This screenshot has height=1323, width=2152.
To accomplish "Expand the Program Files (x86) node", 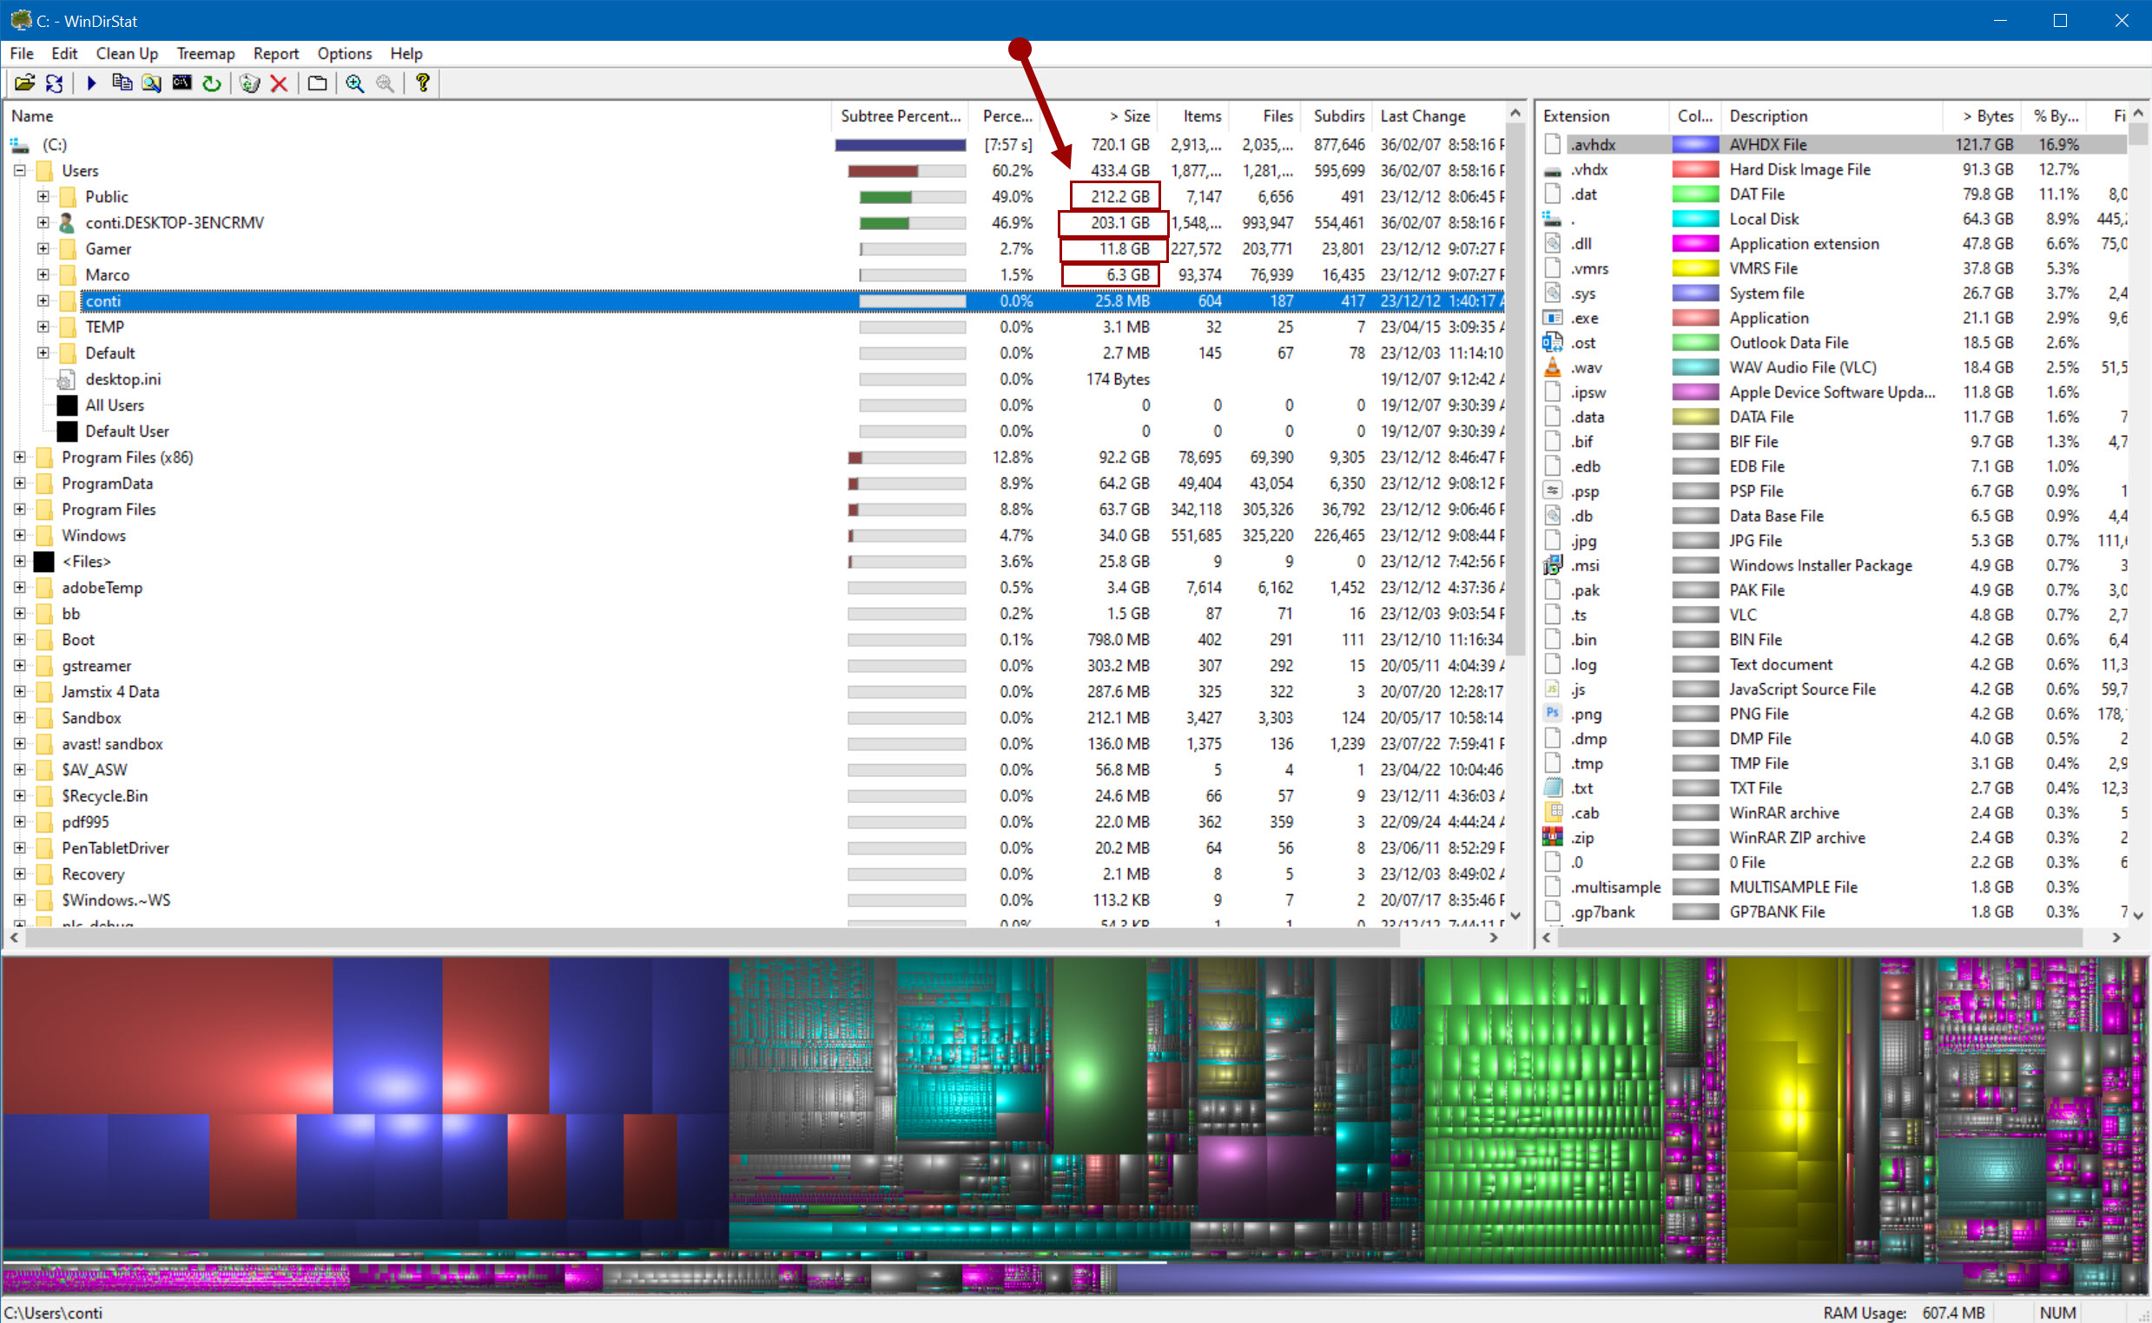I will click(x=19, y=457).
